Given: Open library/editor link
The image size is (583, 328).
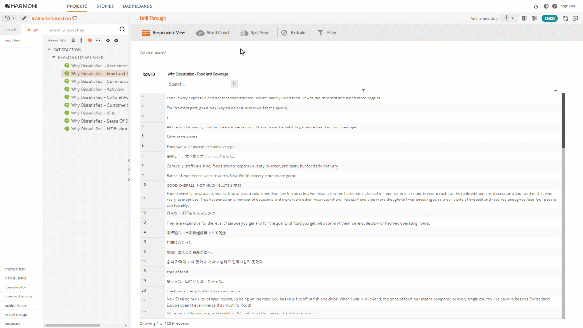Looking at the screenshot, I should (x=15, y=287).
